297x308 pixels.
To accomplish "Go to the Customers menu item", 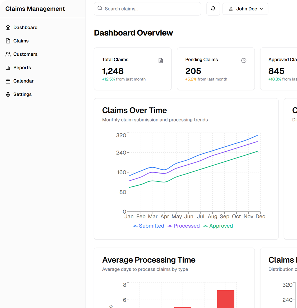I will [25, 54].
